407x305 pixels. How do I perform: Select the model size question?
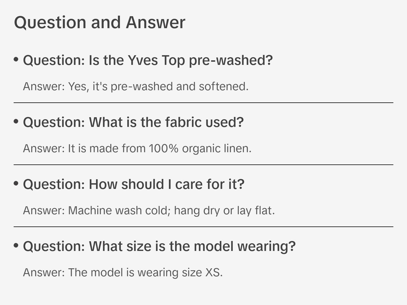[x=159, y=246]
